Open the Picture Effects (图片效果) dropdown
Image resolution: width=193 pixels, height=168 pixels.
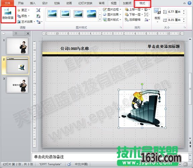coord(112,14)
